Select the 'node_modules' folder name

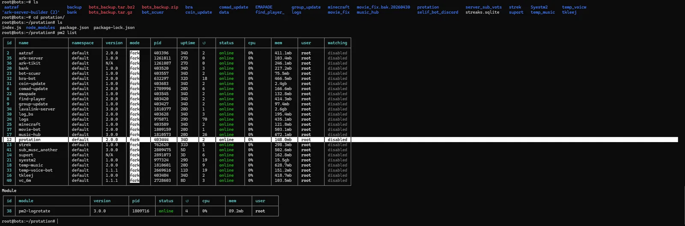pyautogui.click(x=40, y=28)
